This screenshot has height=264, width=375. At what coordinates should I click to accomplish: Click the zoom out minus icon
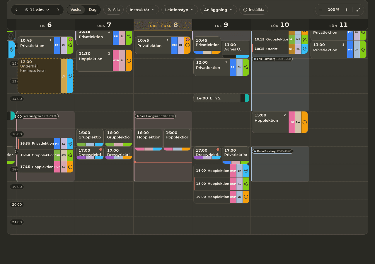tap(321, 10)
